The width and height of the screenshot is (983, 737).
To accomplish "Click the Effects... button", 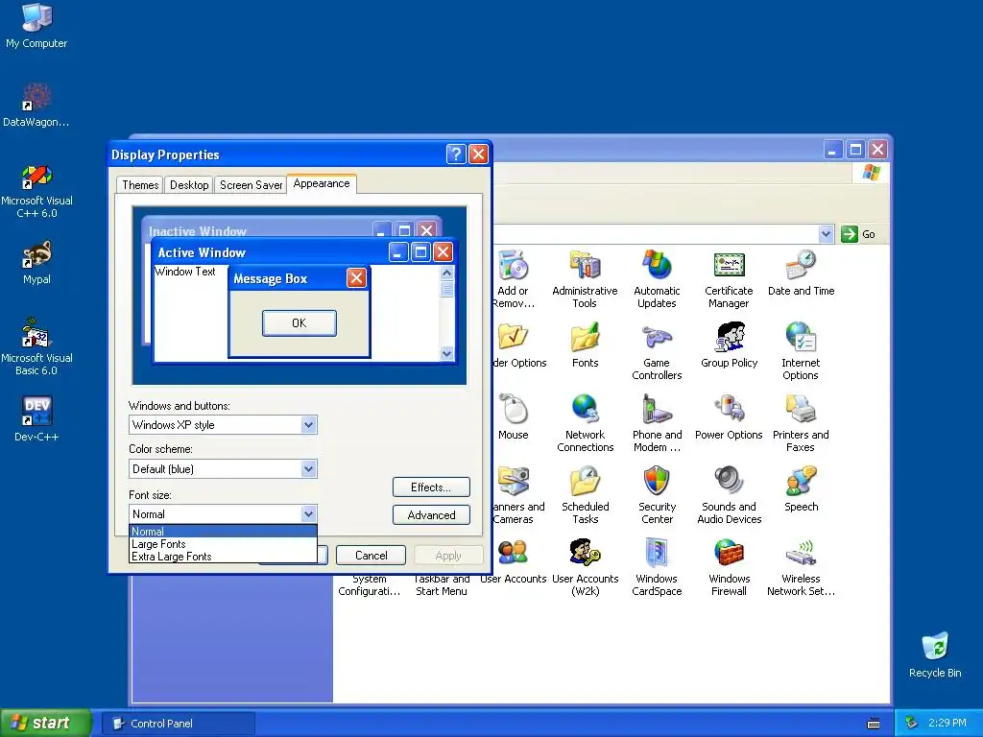I will (x=431, y=487).
